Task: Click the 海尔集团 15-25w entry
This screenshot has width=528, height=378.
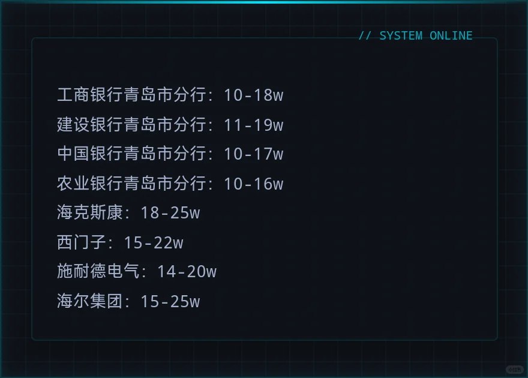Action: 128,301
